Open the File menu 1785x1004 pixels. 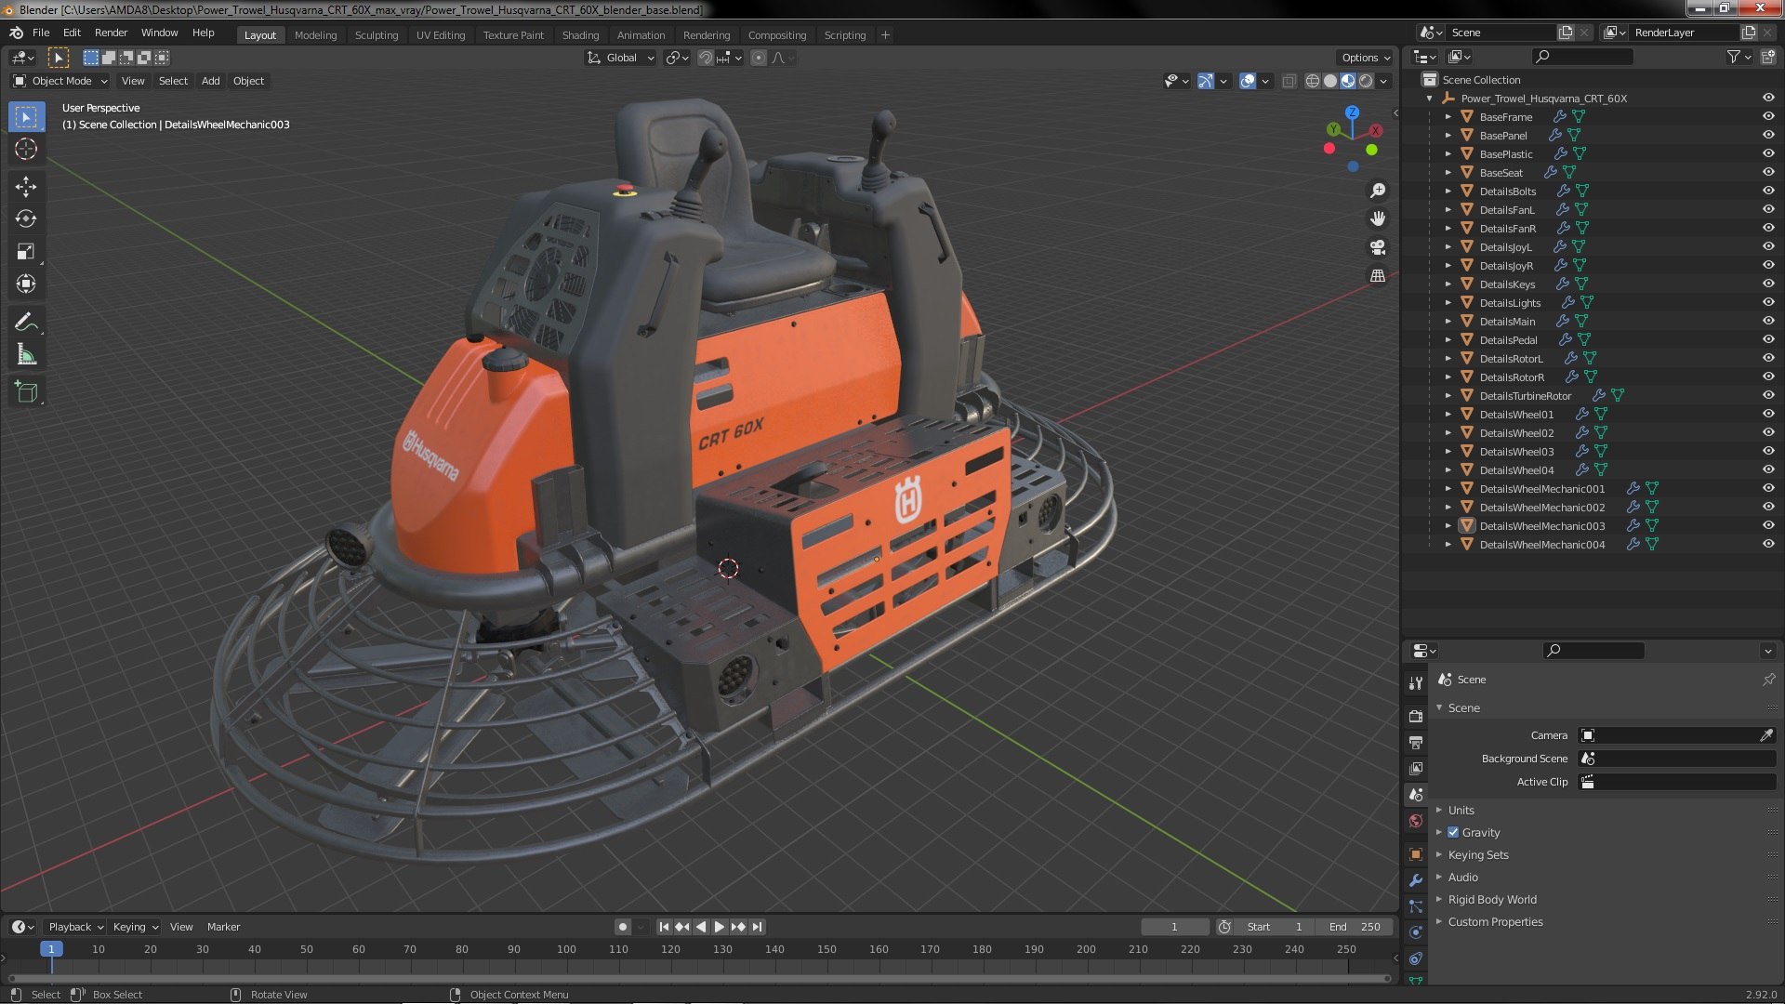tap(41, 33)
